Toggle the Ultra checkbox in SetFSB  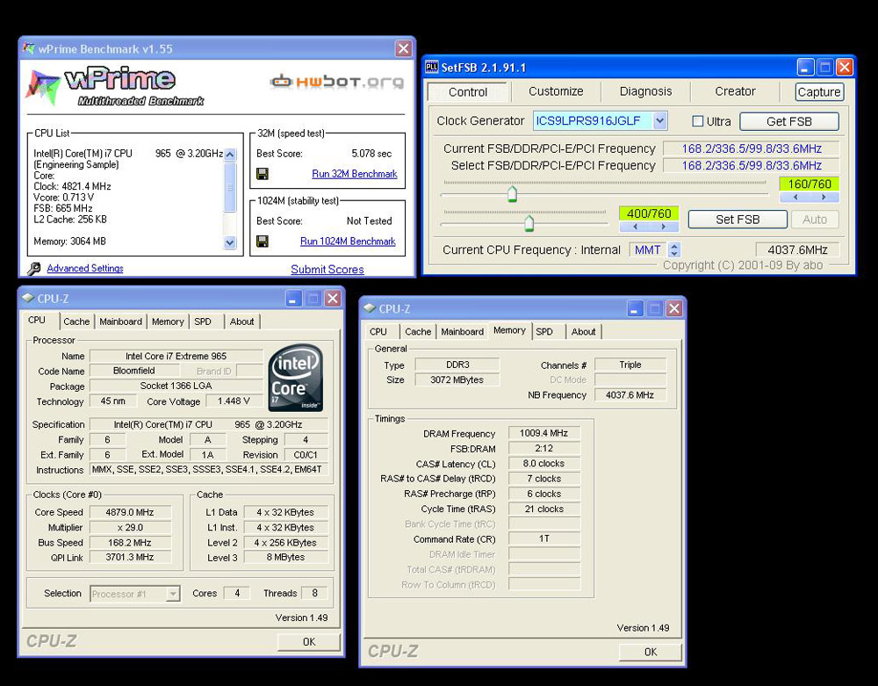(x=698, y=121)
